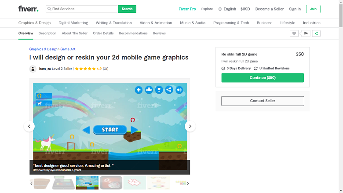Viewport: 343px width, 193px height.
Task: Click the share icon in game preview
Action: (169, 90)
